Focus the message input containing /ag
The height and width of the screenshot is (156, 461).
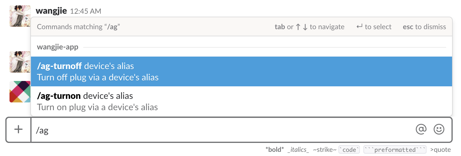(223, 130)
